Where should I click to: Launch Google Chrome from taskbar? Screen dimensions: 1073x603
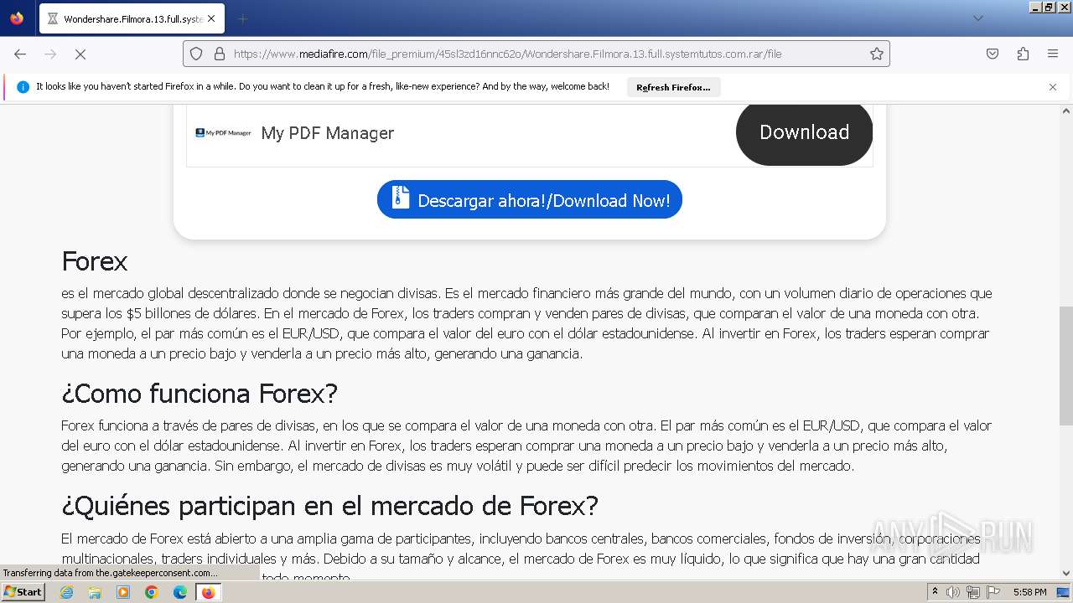tap(152, 592)
